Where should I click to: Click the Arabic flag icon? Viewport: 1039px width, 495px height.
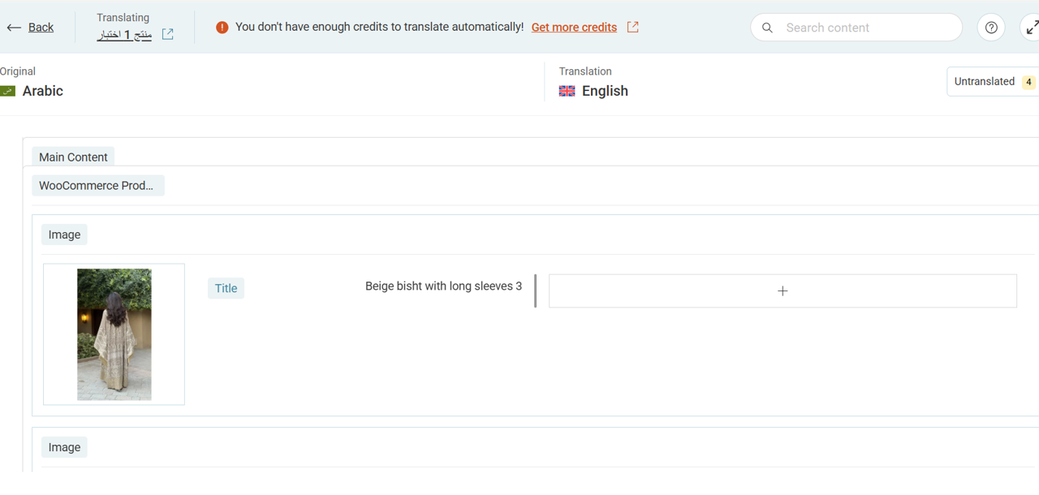pos(8,91)
